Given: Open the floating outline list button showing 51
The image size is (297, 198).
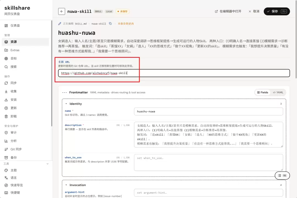Looking at the screenshot, I should [282, 175].
